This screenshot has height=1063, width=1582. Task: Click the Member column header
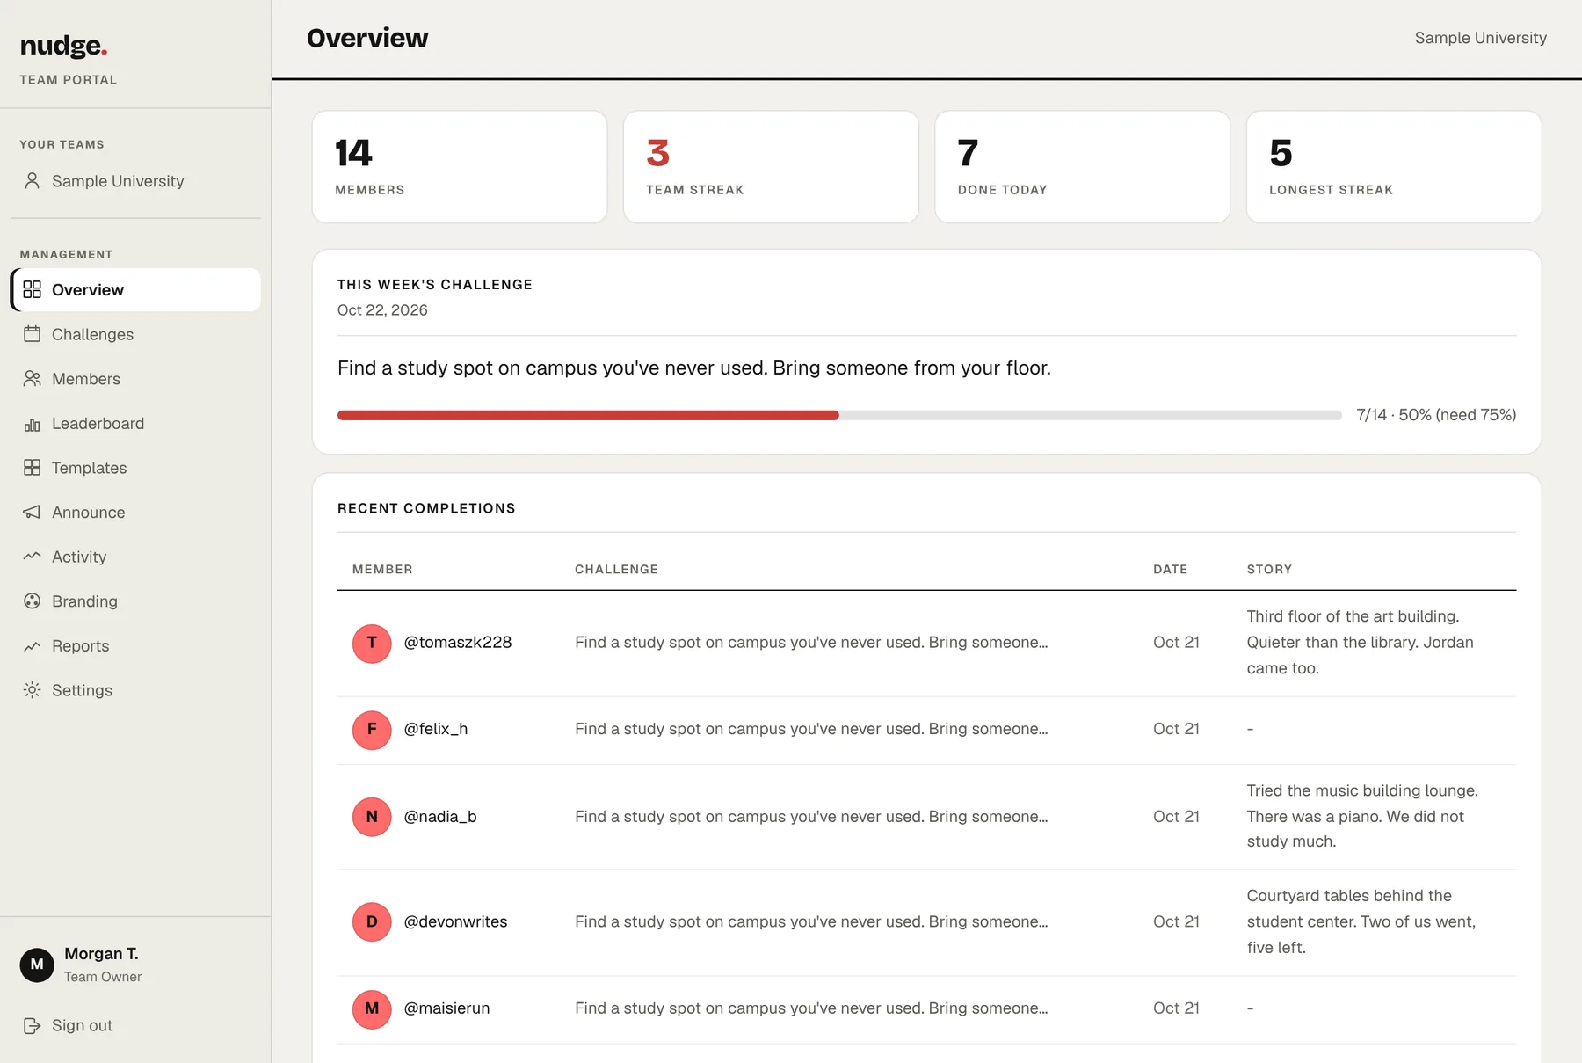[382, 570]
